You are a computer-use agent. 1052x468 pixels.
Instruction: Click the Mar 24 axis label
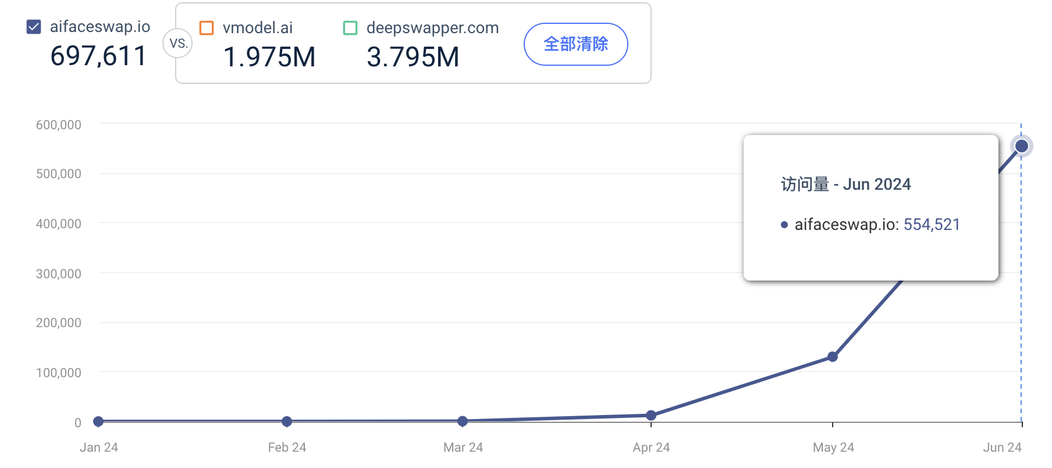(x=463, y=447)
